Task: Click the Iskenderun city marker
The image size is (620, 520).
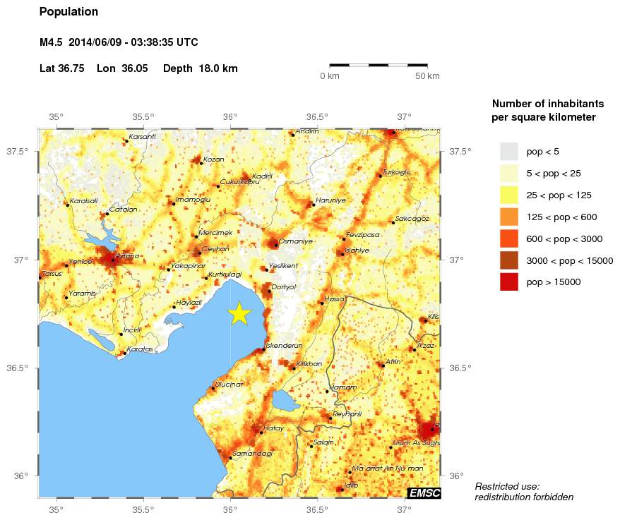Action: point(263,349)
